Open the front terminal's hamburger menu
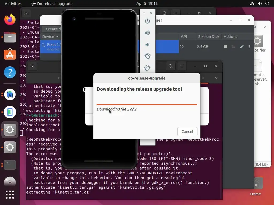The width and height of the screenshot is (274, 205). (x=182, y=66)
